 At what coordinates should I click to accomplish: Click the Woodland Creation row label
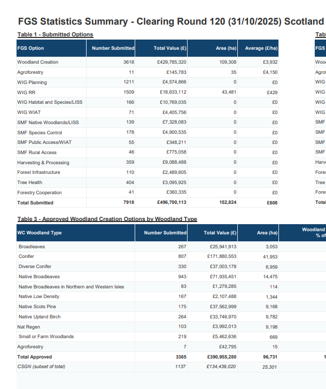coord(37,62)
